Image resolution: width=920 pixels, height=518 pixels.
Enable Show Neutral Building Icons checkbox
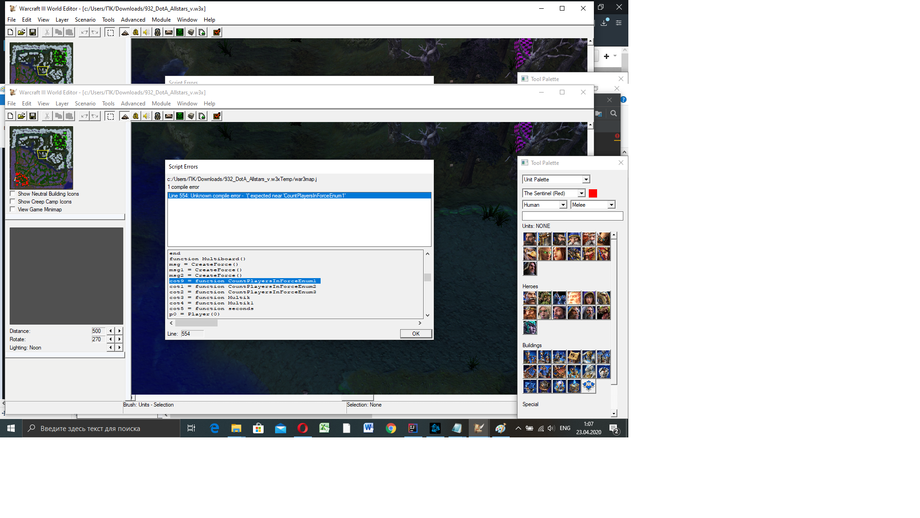pos(13,194)
